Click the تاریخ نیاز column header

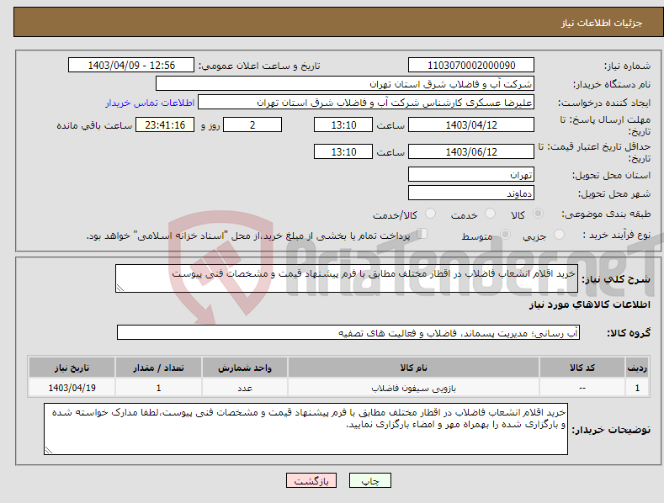[x=72, y=368]
